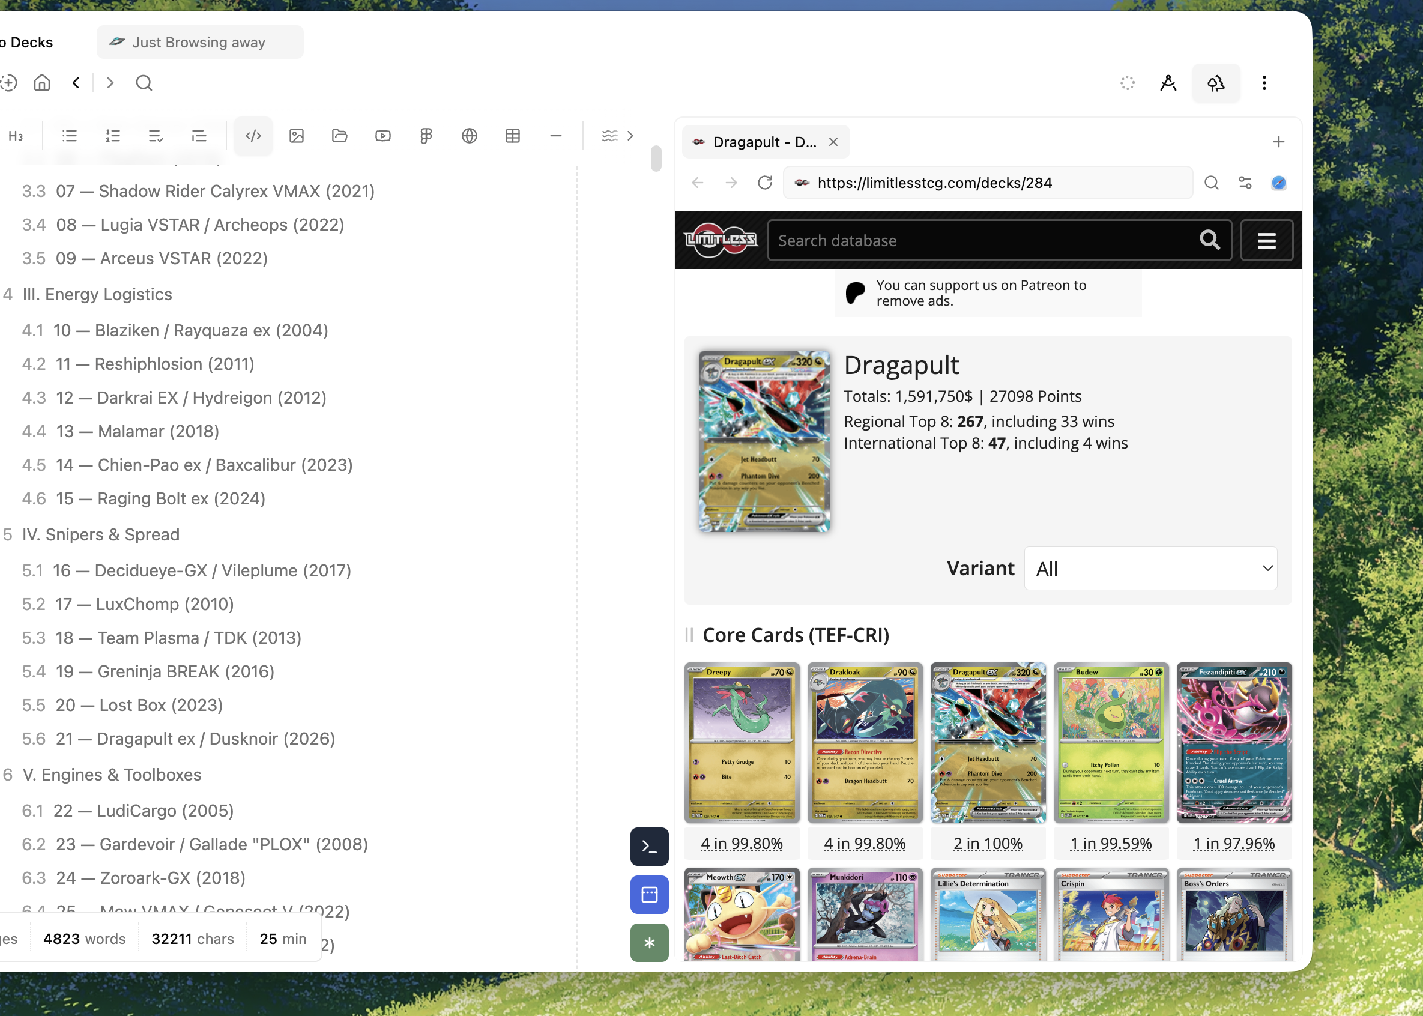
Task: Insert a table
Action: pos(513,136)
